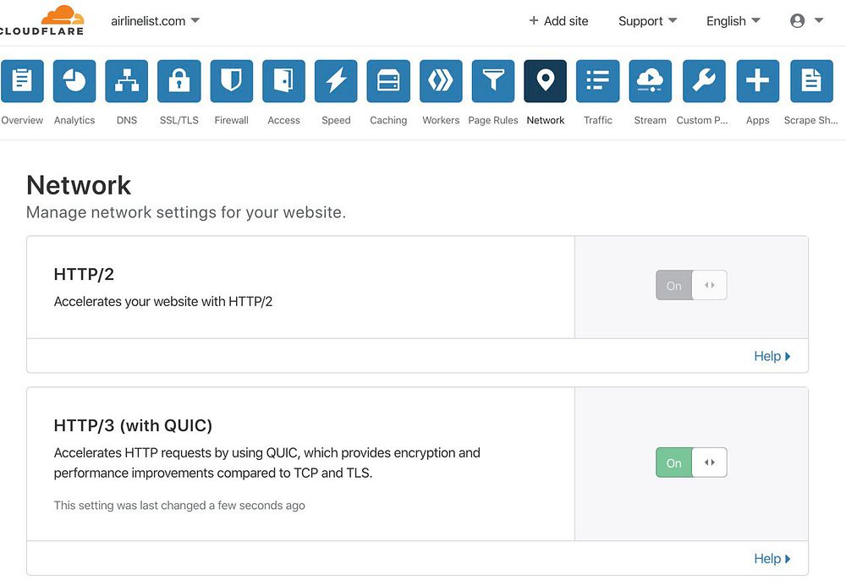Open the SSL/TLS padlock icon
Image resolution: width=846 pixels, height=586 pixels.
click(x=179, y=81)
